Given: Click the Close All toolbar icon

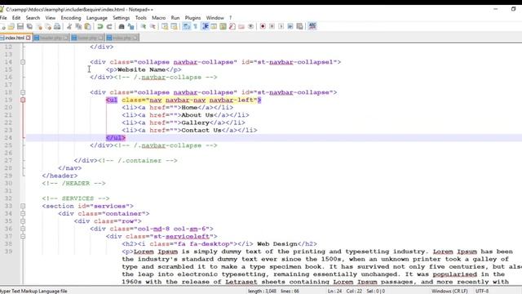Looking at the screenshot, I should pos(48,26).
